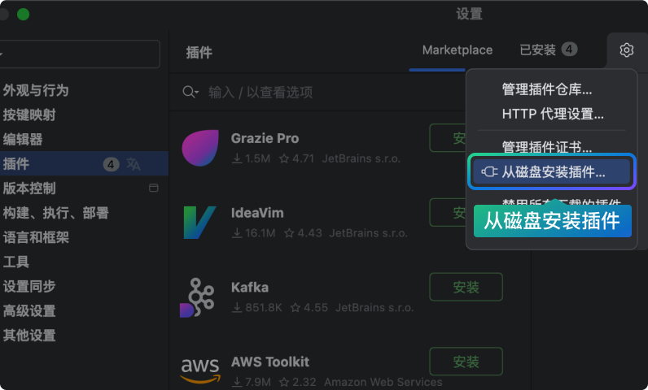Click the Kafka plugin title

(x=250, y=288)
